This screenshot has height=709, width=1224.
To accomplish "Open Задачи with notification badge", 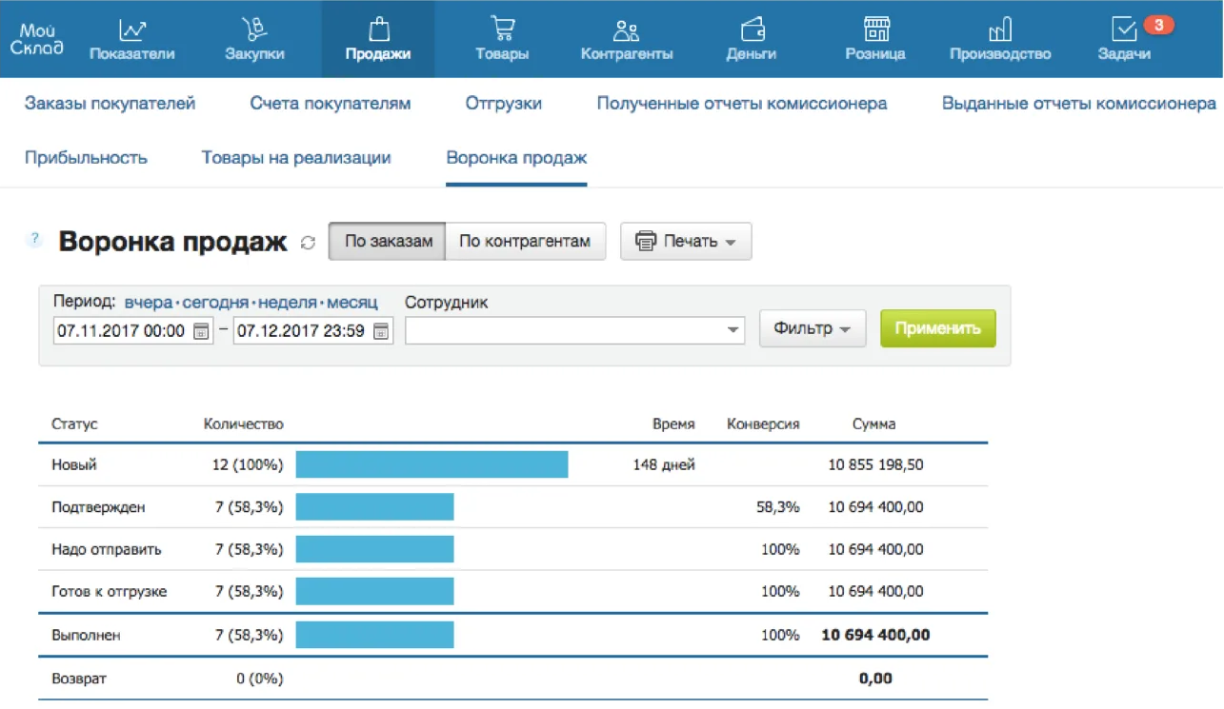I will pos(1125,31).
